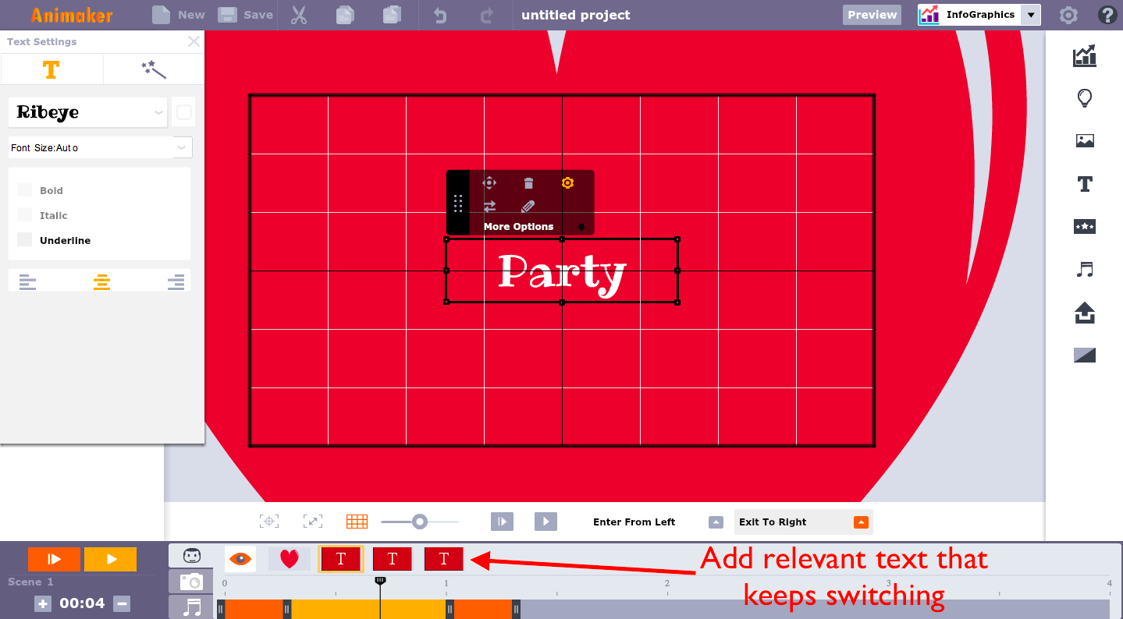This screenshot has height=619, width=1123.
Task: Open the music note library icon
Action: coord(1084,270)
